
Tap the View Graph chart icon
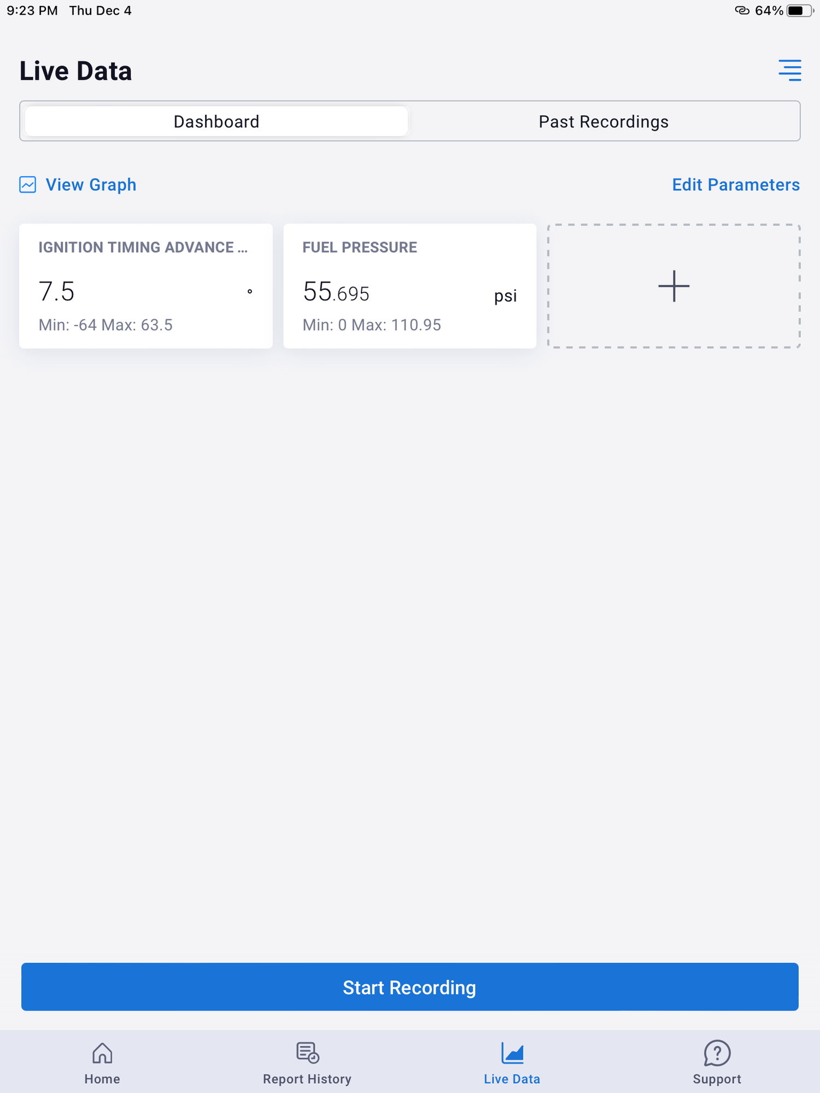(28, 185)
